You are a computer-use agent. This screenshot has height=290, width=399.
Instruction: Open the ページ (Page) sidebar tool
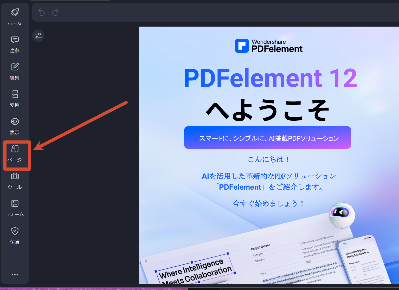tap(15, 154)
